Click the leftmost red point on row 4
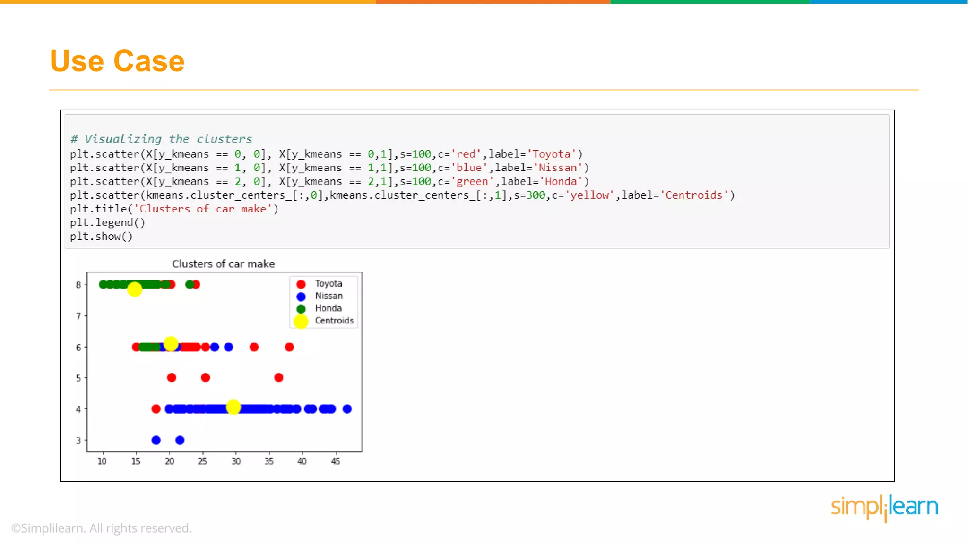The image size is (968, 544). pyautogui.click(x=156, y=409)
